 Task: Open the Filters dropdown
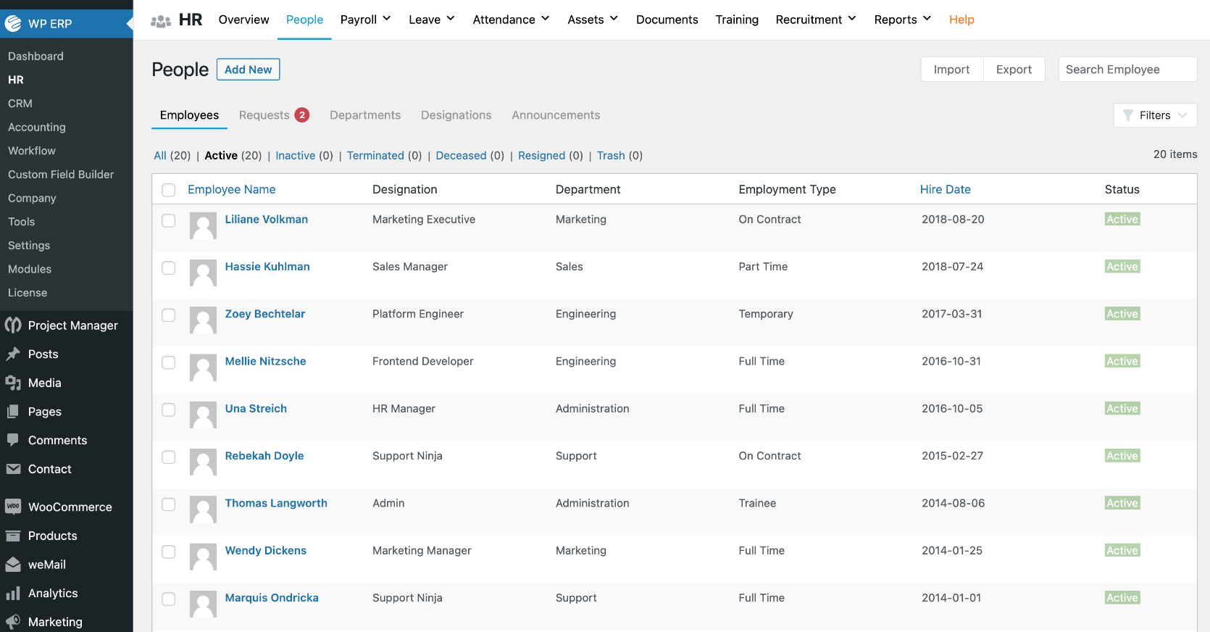click(1155, 115)
